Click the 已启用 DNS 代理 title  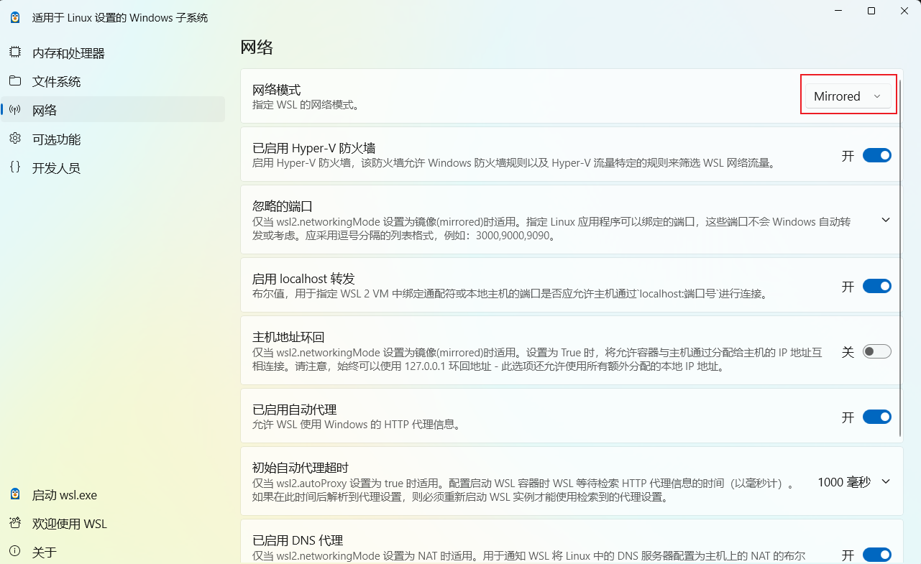click(x=298, y=540)
